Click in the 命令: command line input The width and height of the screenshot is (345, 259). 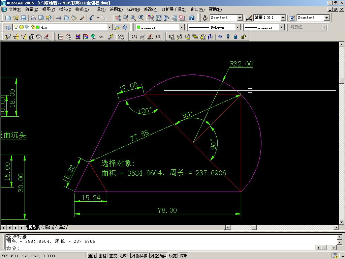pyautogui.click(x=161, y=248)
